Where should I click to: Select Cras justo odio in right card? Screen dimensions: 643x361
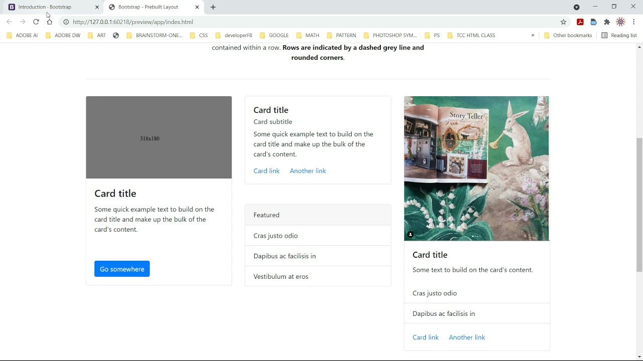[477, 293]
